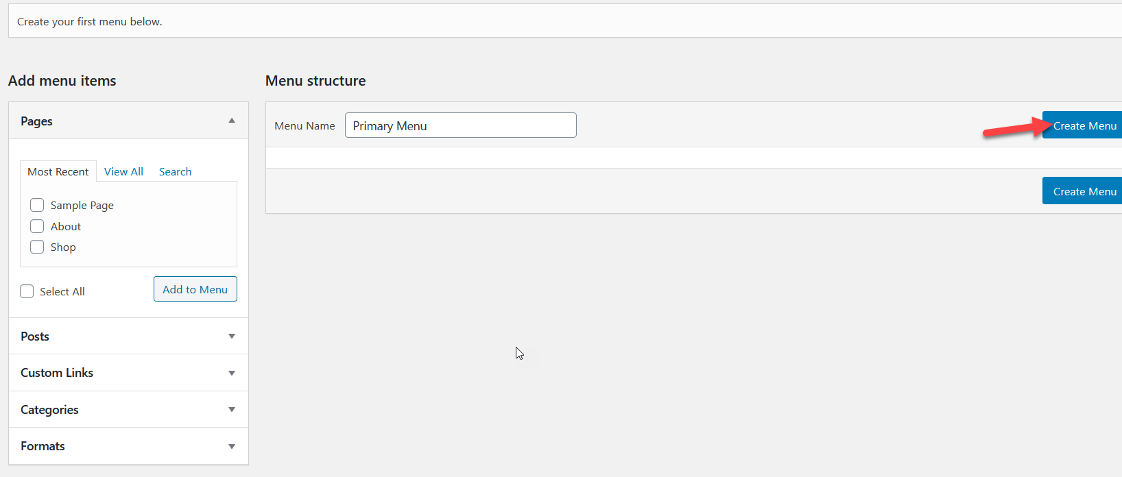Click bottom Create Menu button
Image resolution: width=1122 pixels, height=477 pixels.
click(1083, 191)
